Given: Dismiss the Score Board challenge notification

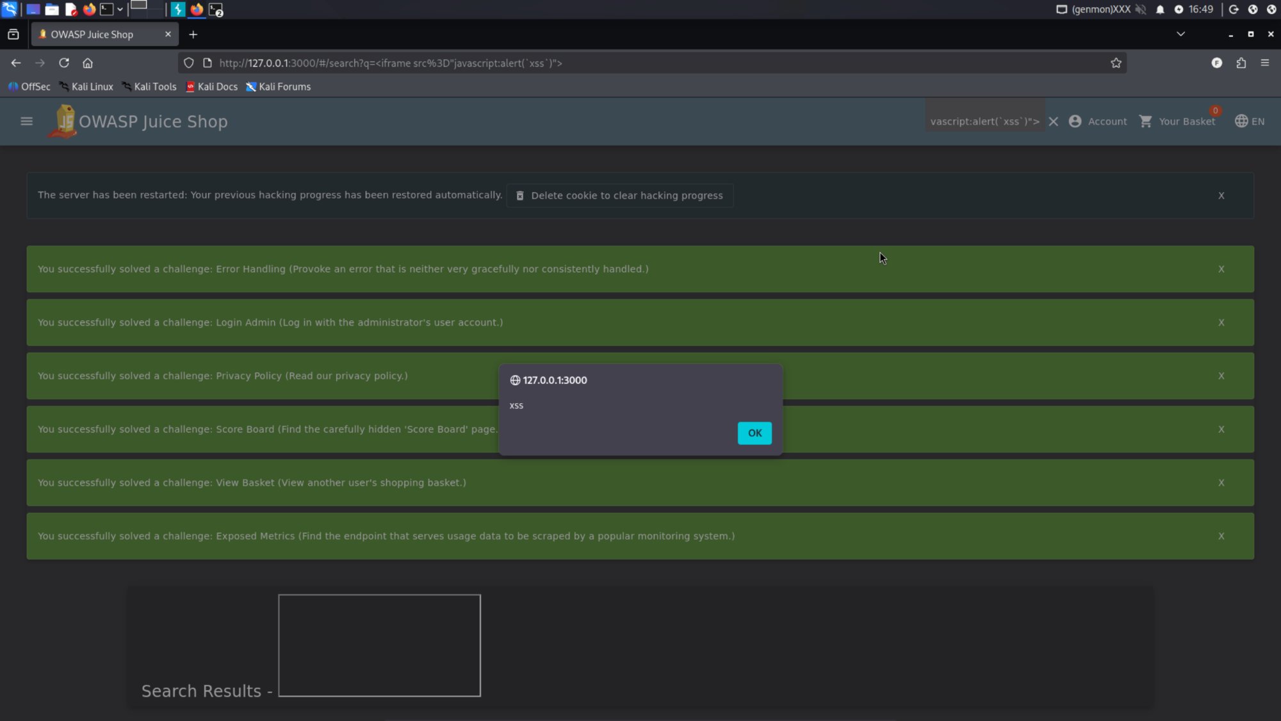Looking at the screenshot, I should point(1221,429).
